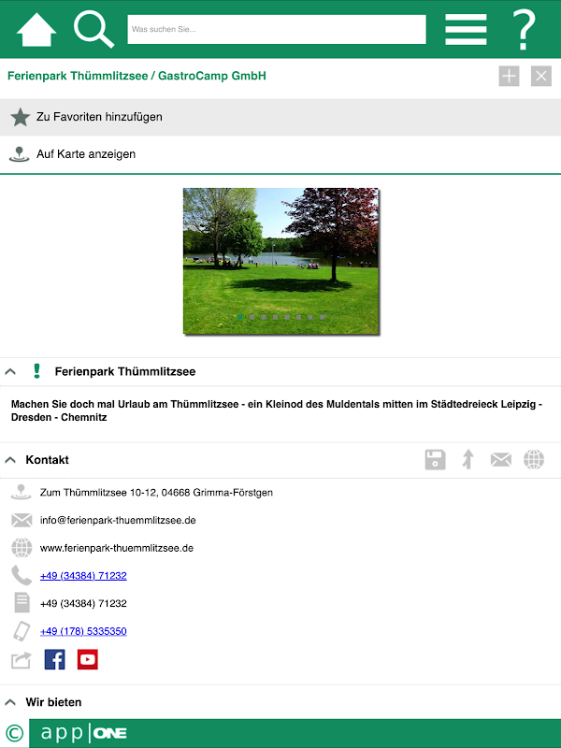Select the first slideshow indicator dot
561x748 pixels.
click(240, 317)
